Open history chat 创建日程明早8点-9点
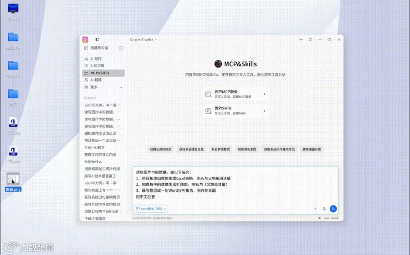 point(102,211)
